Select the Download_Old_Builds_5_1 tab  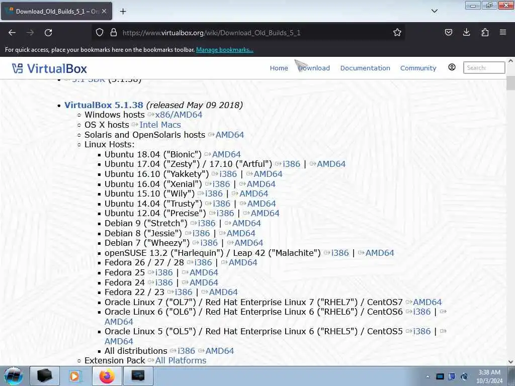point(56,11)
